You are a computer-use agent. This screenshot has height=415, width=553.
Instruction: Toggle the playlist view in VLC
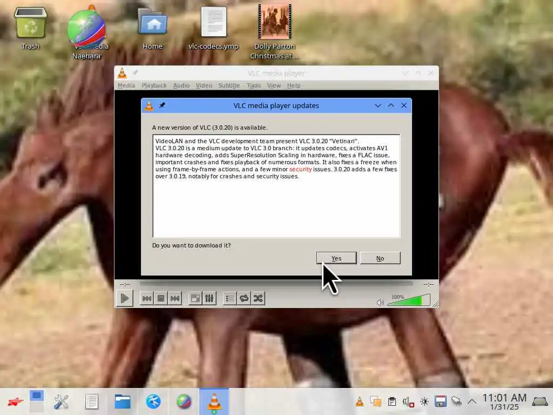point(230,298)
